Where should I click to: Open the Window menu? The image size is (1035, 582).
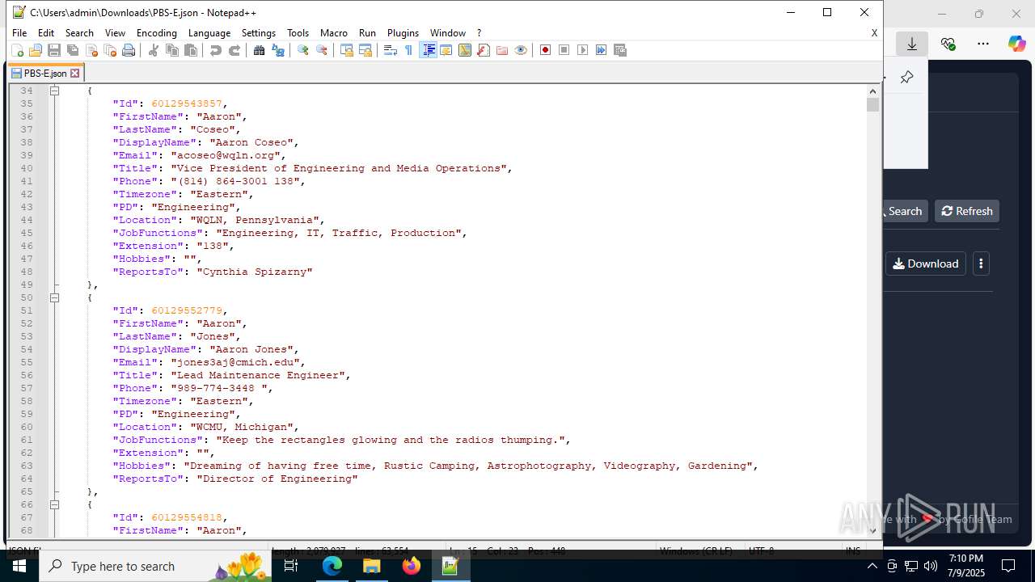pyautogui.click(x=447, y=33)
